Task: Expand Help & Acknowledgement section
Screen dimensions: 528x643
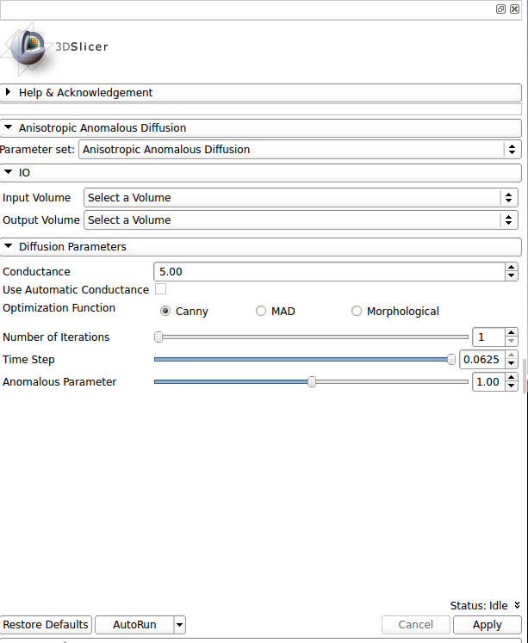Action: 86,93
